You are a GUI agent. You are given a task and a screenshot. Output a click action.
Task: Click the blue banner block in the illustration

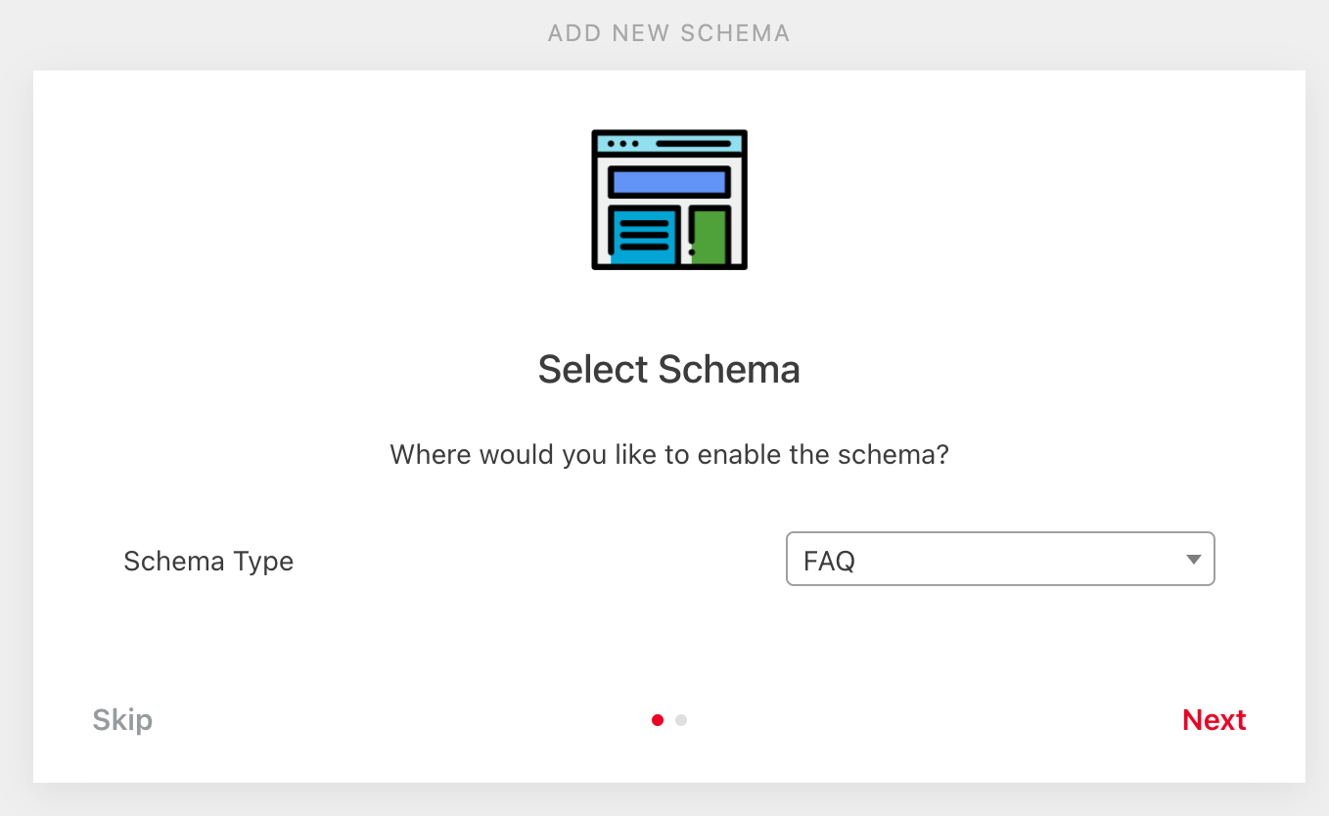point(669,182)
